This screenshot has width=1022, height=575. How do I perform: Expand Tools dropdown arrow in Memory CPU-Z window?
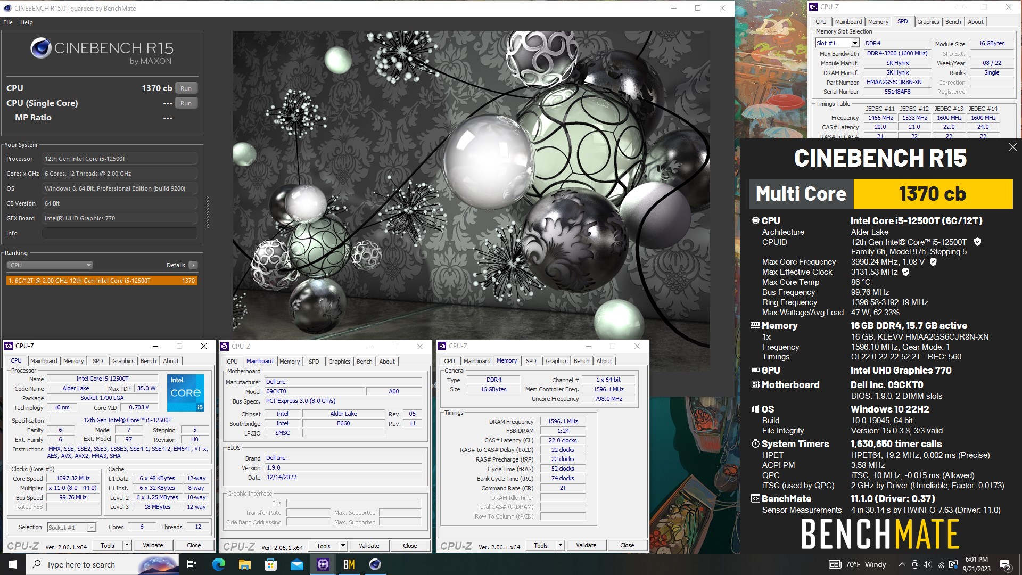(x=560, y=545)
